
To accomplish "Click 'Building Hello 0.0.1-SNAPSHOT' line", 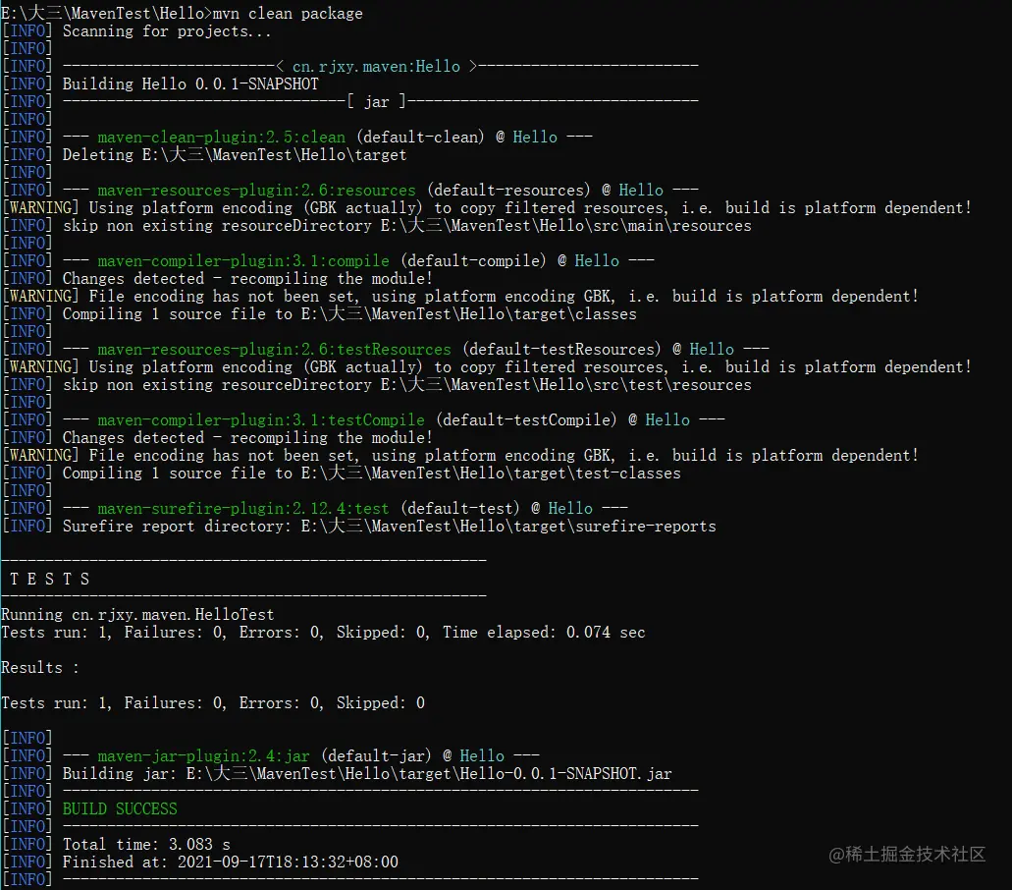I will pyautogui.click(x=190, y=83).
